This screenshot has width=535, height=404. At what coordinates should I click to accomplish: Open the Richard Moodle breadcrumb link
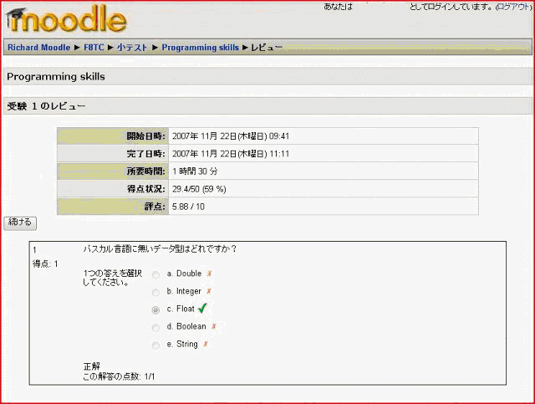tap(39, 48)
